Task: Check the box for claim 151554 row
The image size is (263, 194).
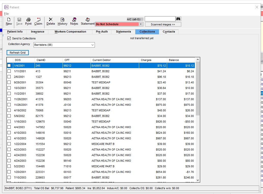Action: click(x=9, y=144)
